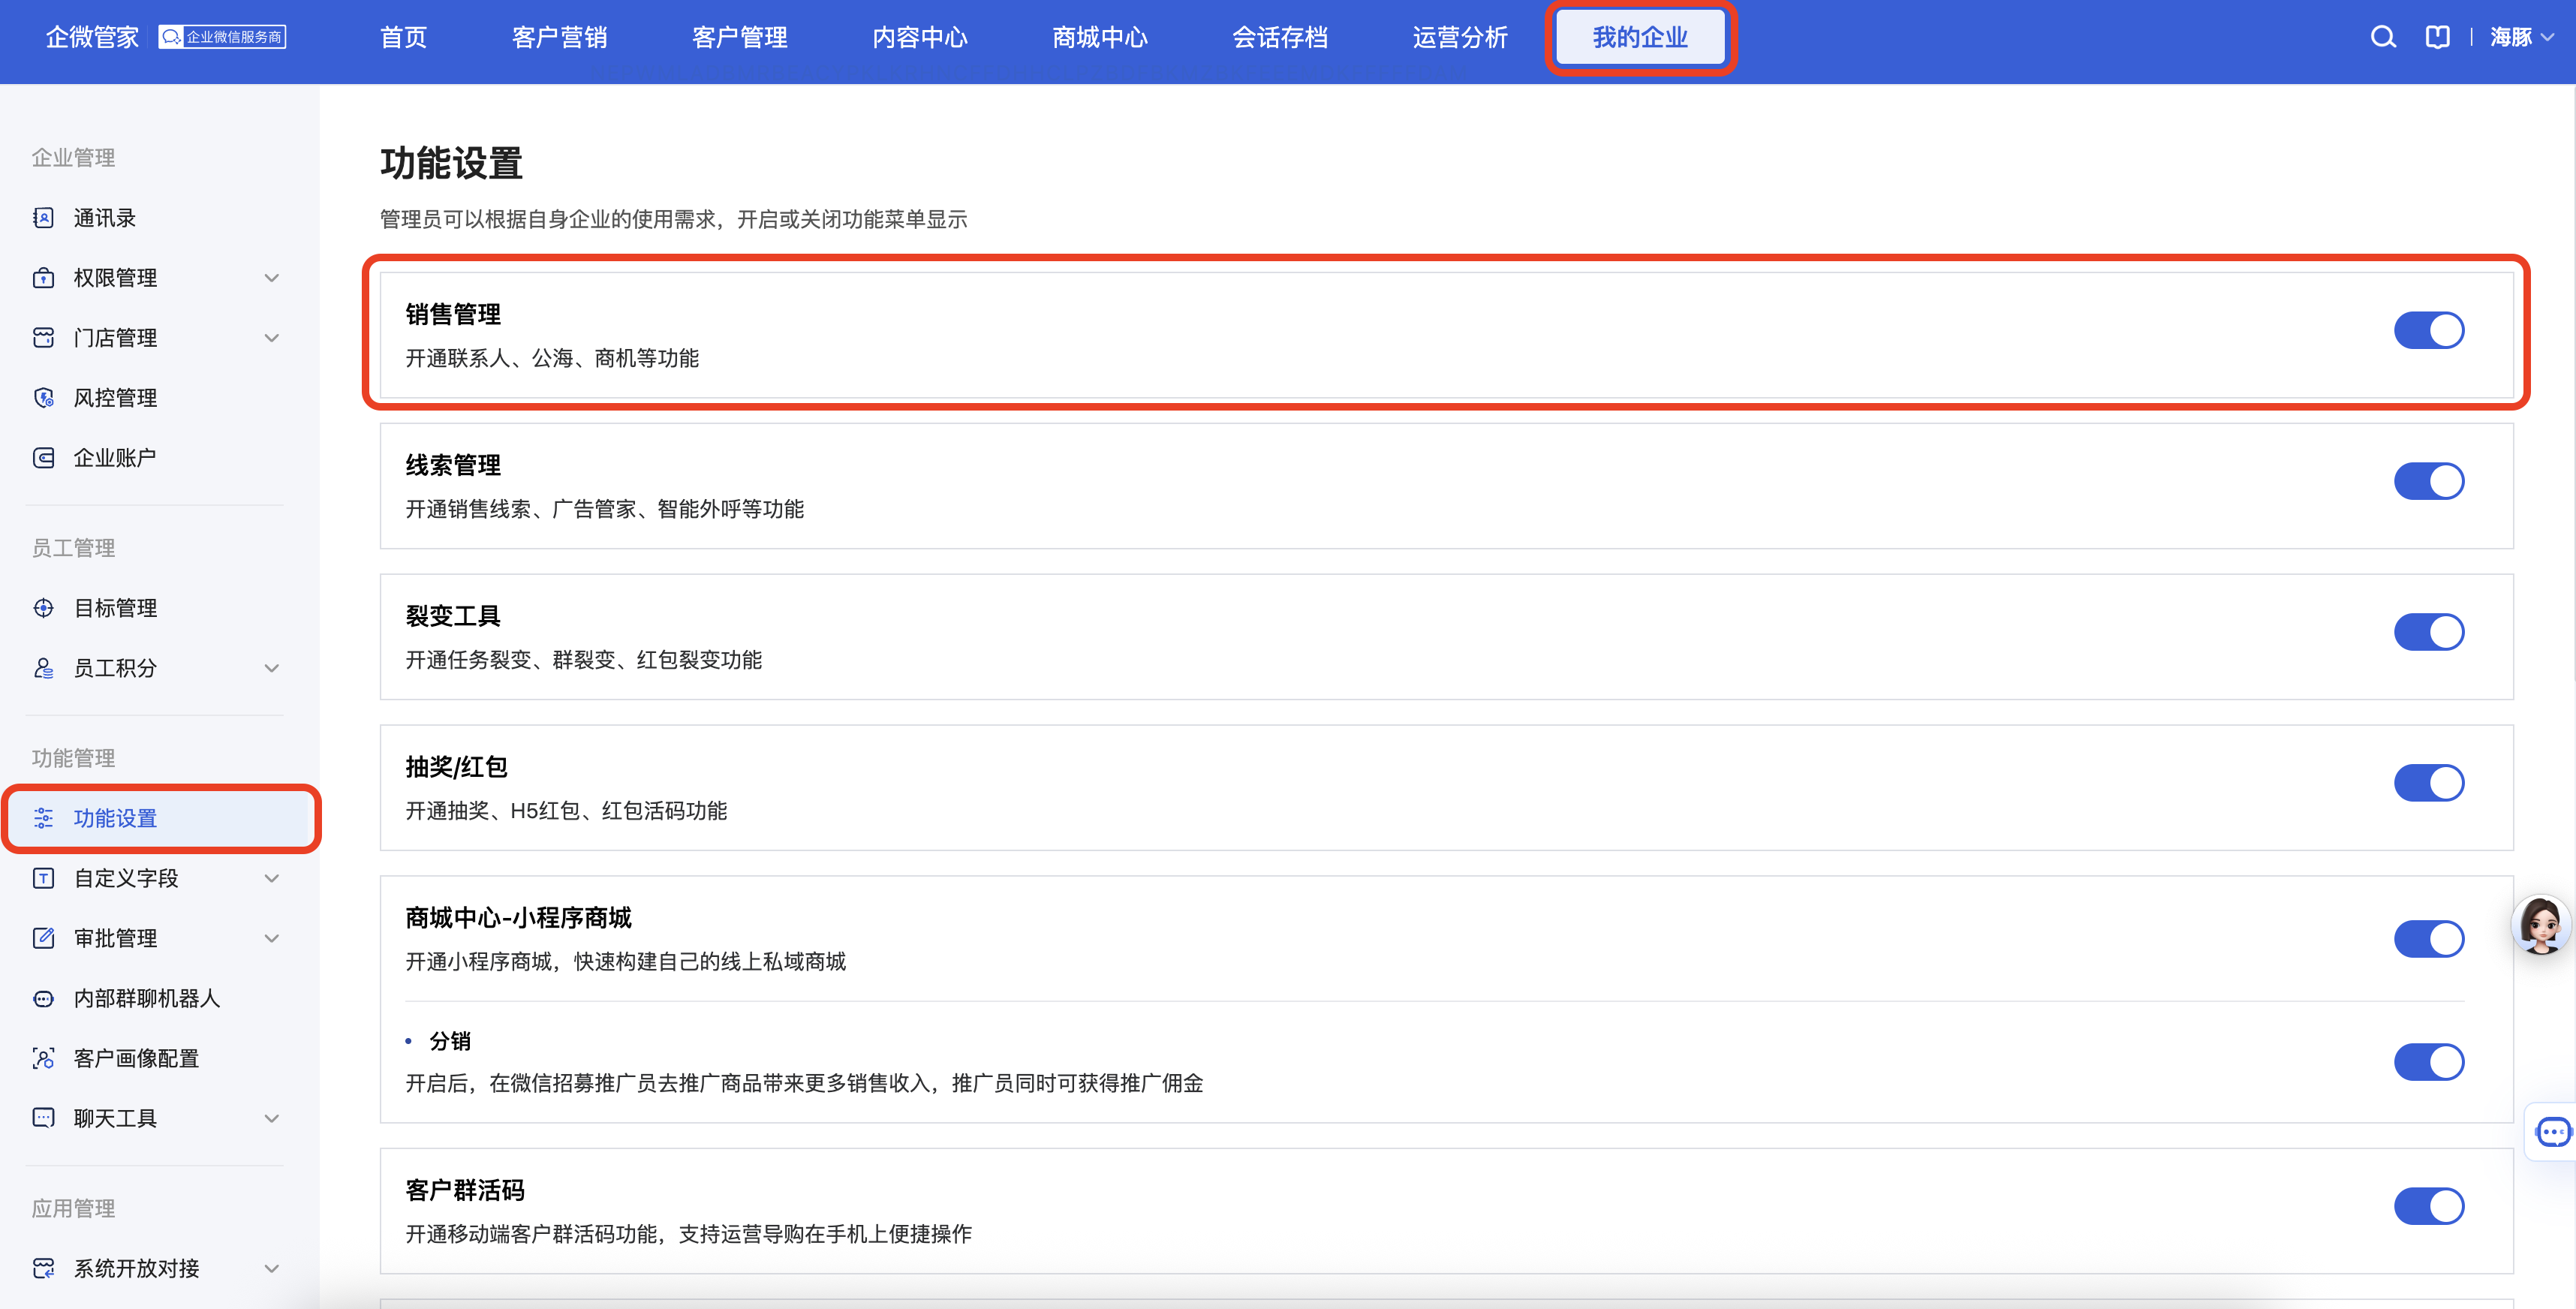The image size is (2576, 1309).
Task: Open the 内容中心 tab
Action: click(x=920, y=37)
